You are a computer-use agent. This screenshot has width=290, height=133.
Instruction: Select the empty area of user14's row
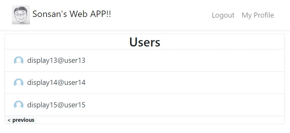185,83
